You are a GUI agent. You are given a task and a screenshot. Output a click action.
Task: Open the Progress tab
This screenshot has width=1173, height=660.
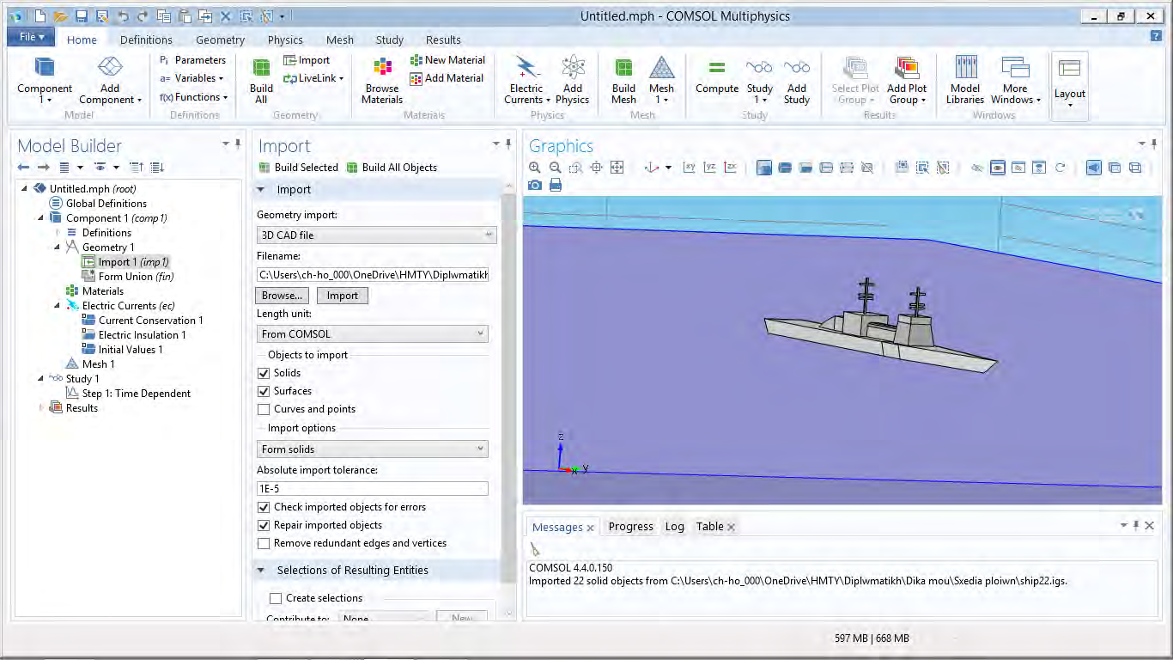point(630,527)
